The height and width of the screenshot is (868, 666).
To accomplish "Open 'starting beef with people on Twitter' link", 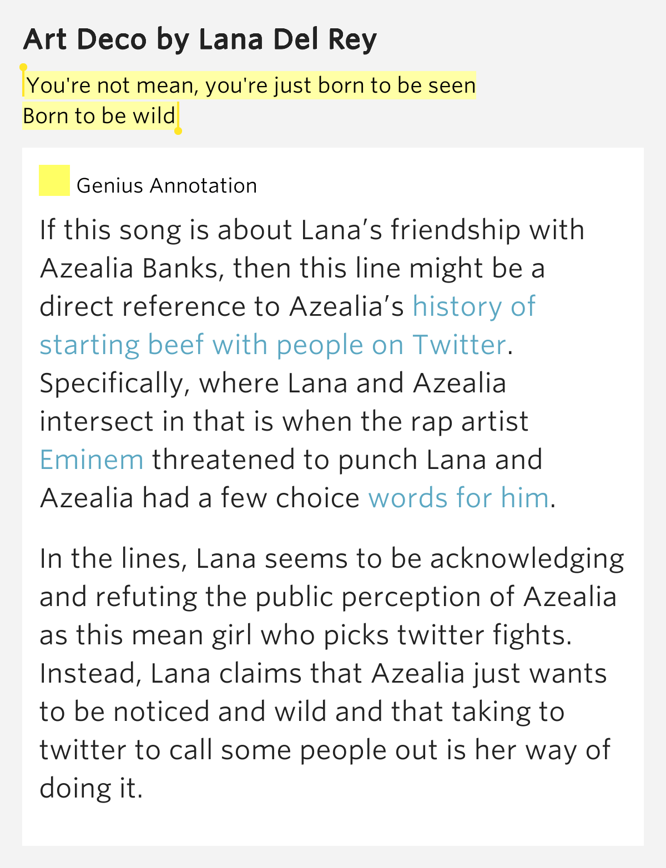I will pyautogui.click(x=273, y=345).
